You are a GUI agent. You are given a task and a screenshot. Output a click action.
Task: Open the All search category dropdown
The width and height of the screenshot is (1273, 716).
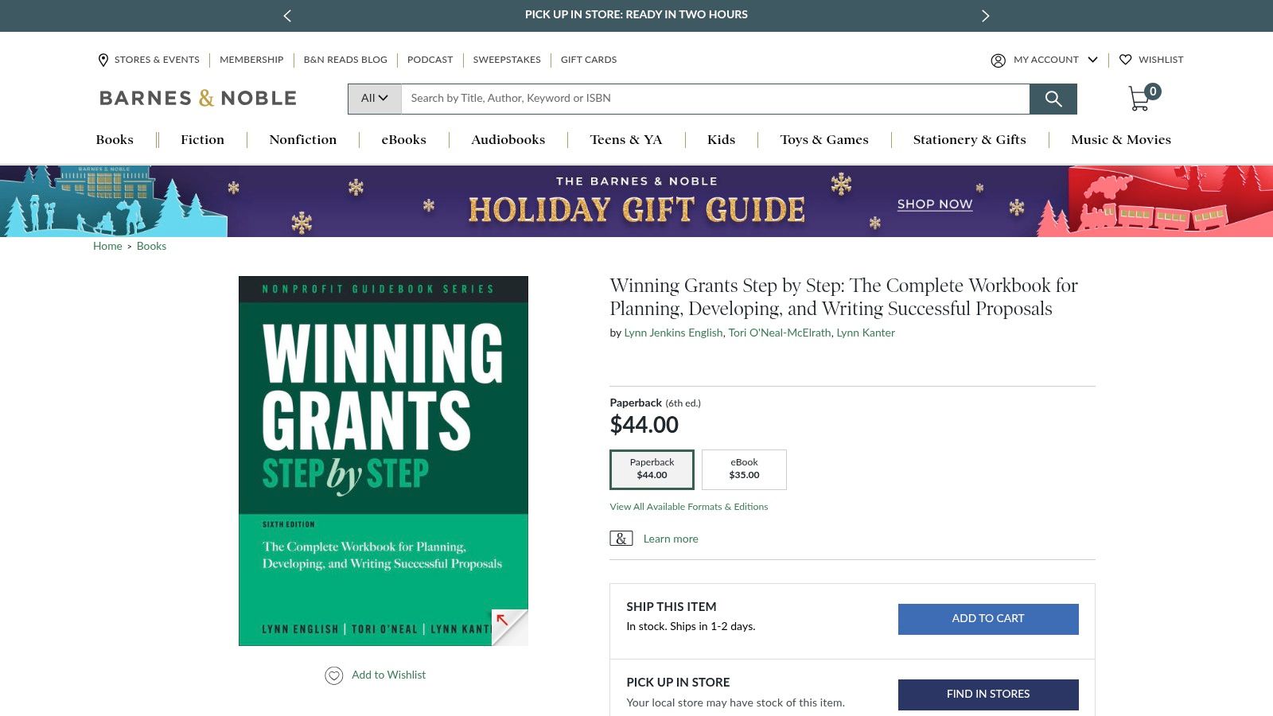coord(373,98)
